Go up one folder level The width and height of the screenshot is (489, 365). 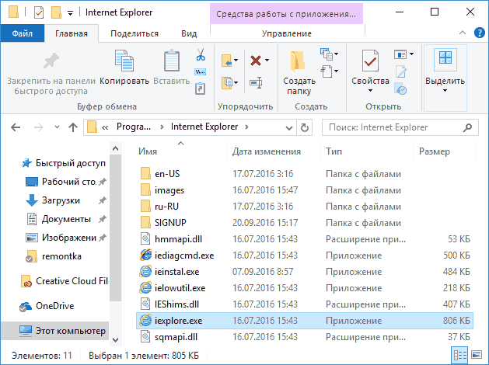click(x=73, y=127)
